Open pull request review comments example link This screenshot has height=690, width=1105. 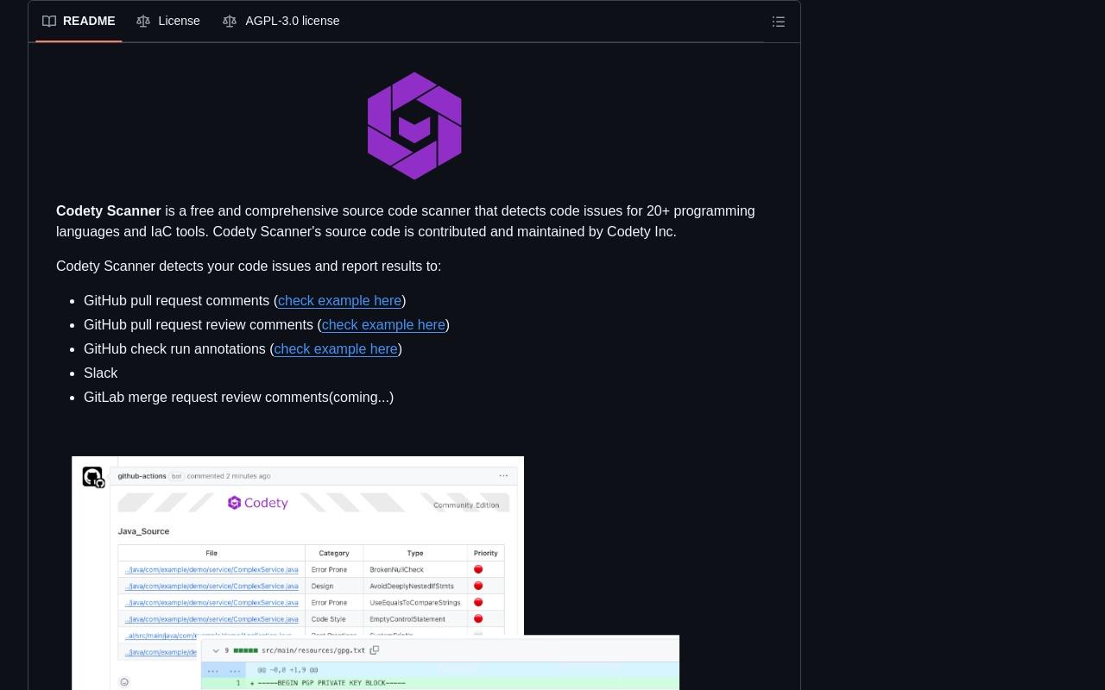383,324
